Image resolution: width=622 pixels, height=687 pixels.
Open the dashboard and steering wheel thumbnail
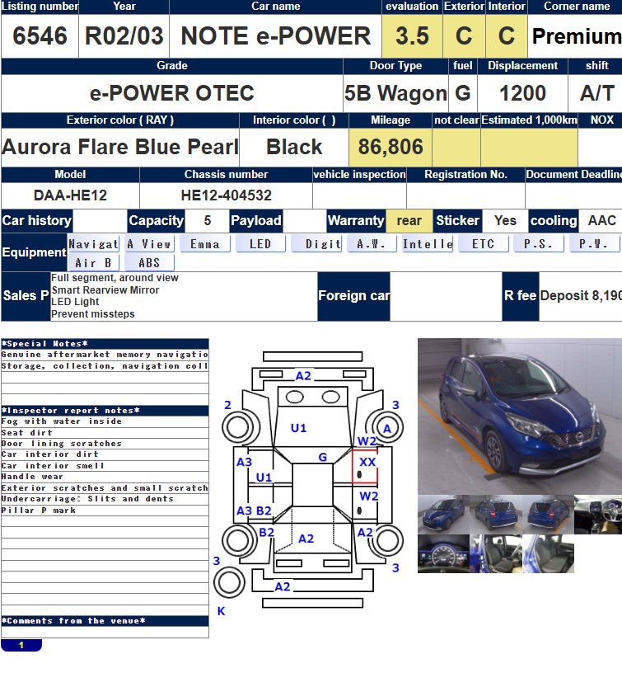click(x=598, y=515)
